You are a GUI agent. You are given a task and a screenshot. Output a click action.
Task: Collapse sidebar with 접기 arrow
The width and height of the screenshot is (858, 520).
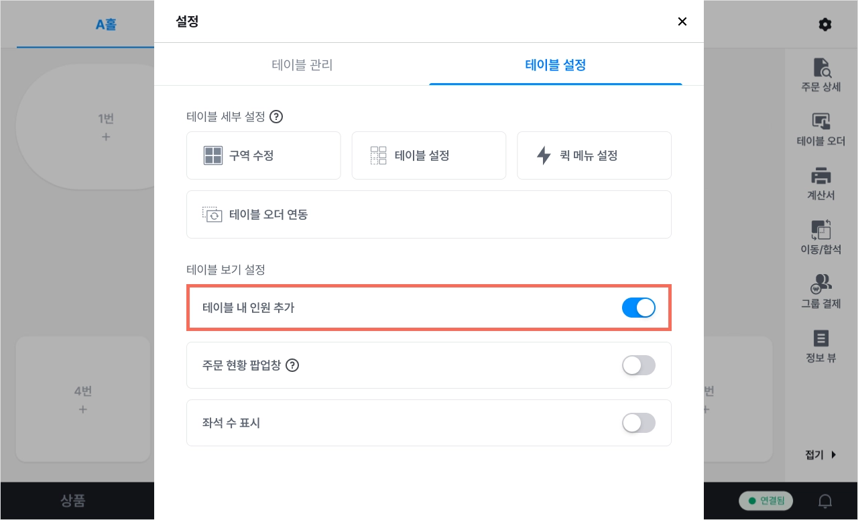[x=821, y=454]
